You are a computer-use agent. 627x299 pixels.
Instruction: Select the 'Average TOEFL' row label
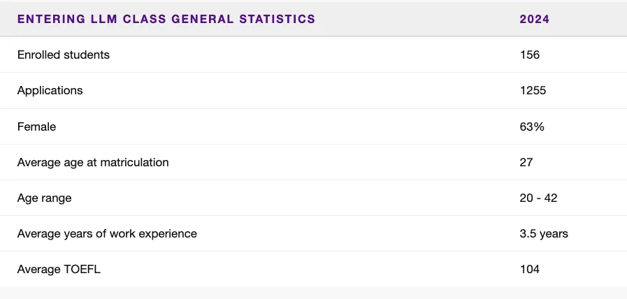pos(59,270)
